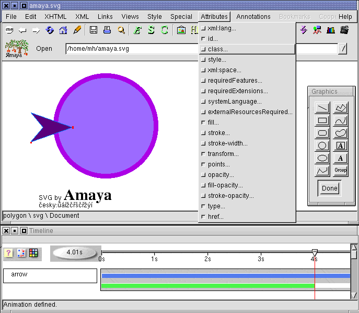Viewport: 359px width, 313px height.
Task: Open the graphics palette toolbar icon
Action: pos(317,30)
